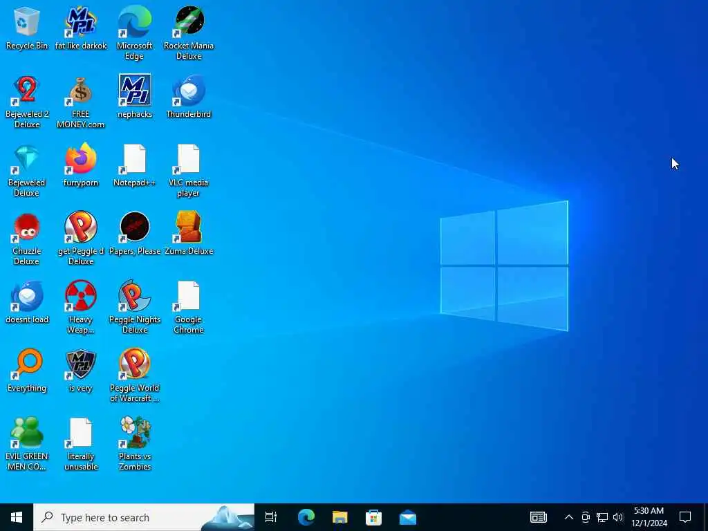708x531 pixels.
Task: Select the nephacks desktop shortcut
Action: [135, 97]
